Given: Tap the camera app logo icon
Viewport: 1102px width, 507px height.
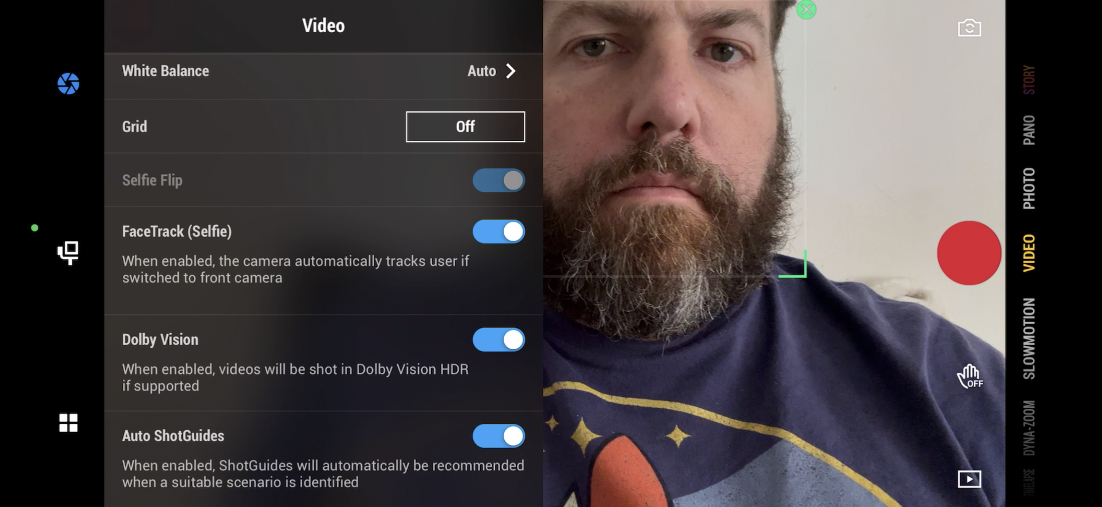Looking at the screenshot, I should click(x=68, y=83).
